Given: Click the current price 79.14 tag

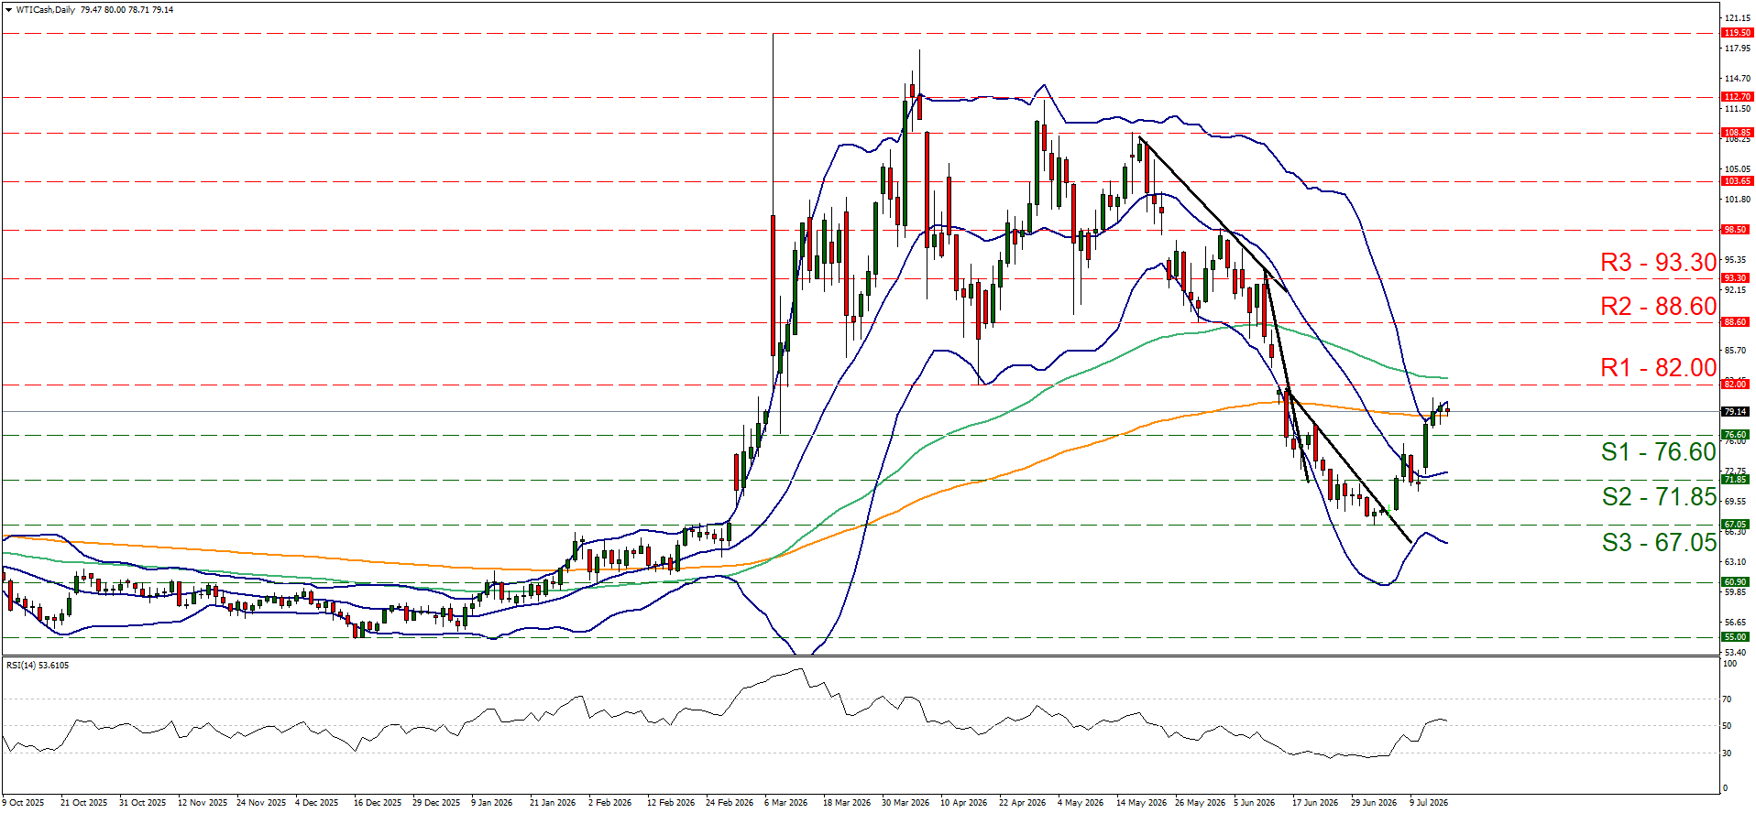Looking at the screenshot, I should (x=1737, y=412).
